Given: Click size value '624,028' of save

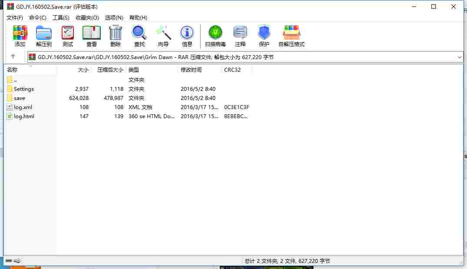Looking at the screenshot, I should click(x=79, y=98).
